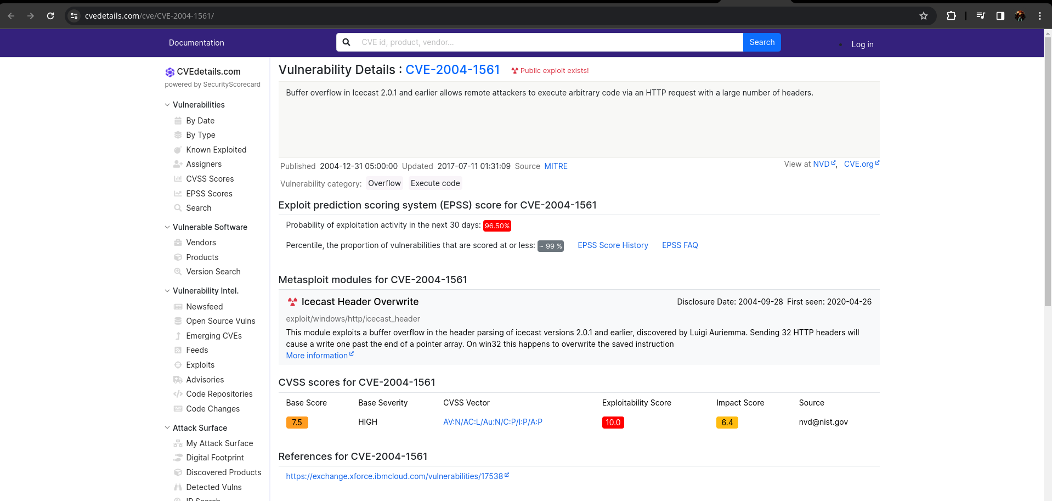Image resolution: width=1052 pixels, height=501 pixels.
Task: Open Detected Vulns in sidebar
Action: pos(214,487)
